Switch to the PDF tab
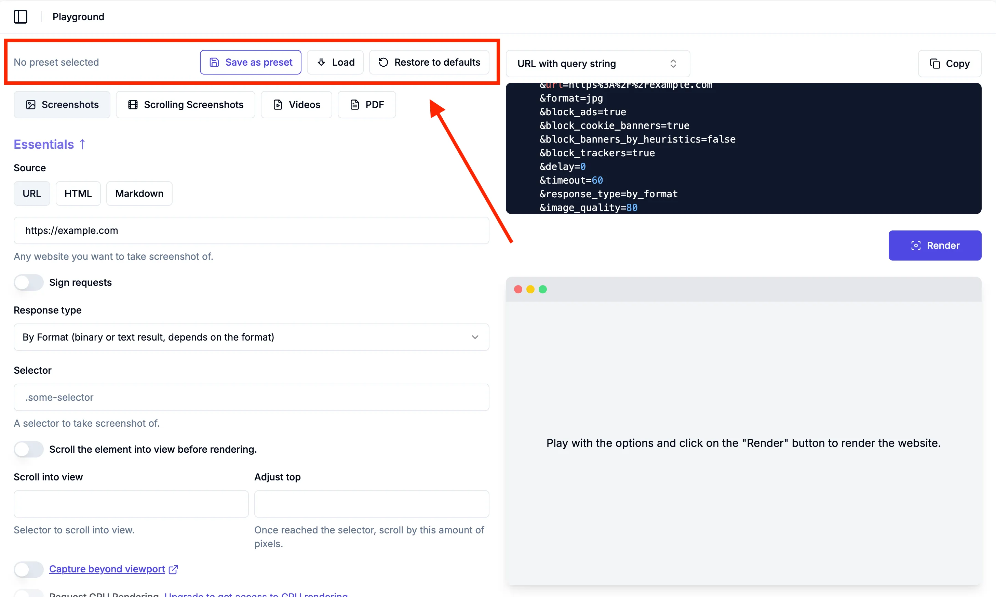The height and width of the screenshot is (597, 996). click(x=367, y=105)
